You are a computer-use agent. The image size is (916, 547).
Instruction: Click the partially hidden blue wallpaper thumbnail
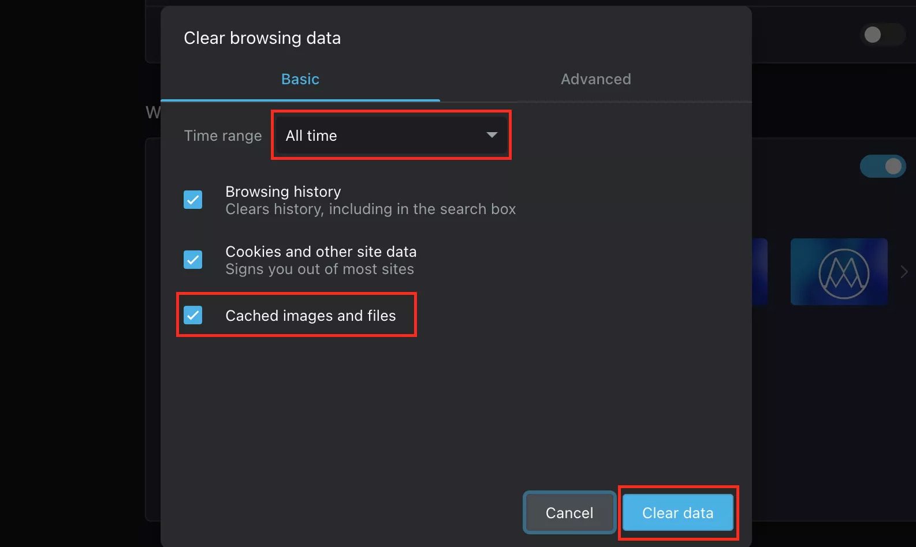pos(759,272)
